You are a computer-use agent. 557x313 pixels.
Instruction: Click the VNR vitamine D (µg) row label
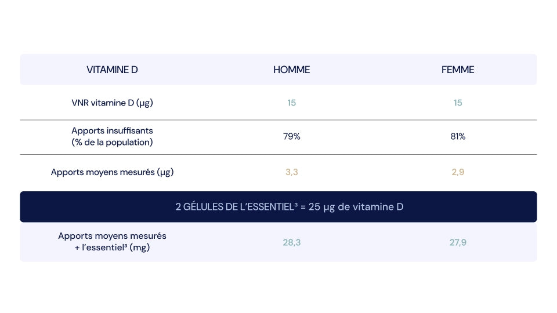coord(112,103)
